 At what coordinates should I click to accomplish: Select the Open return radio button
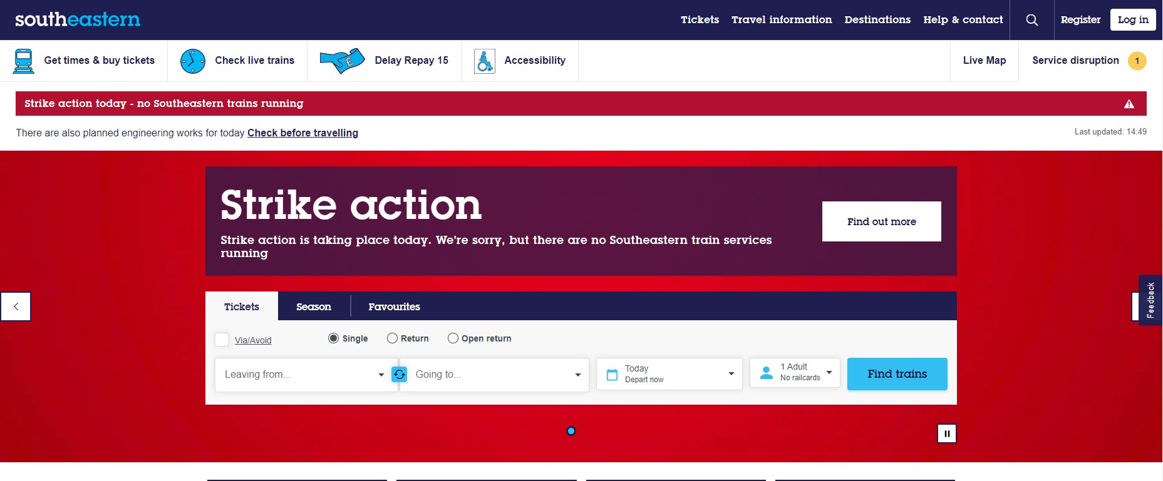pos(453,338)
